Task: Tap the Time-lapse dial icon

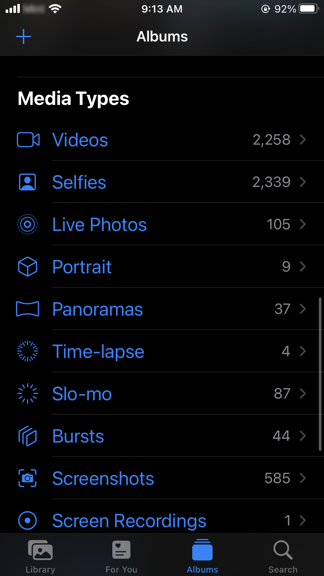Action: click(28, 351)
